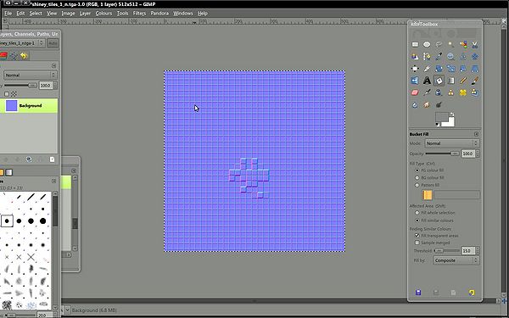The image size is (509, 318).
Task: Select the Crop tool
Action: tap(427, 69)
